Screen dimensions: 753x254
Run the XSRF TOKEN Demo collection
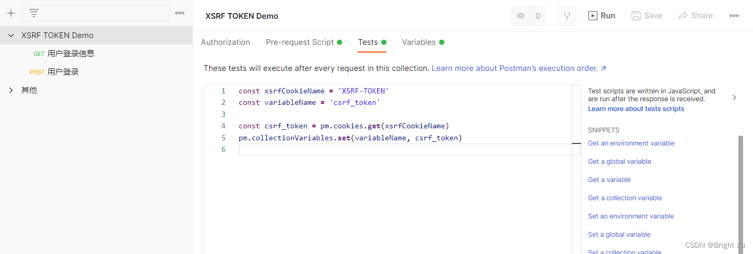tap(602, 16)
